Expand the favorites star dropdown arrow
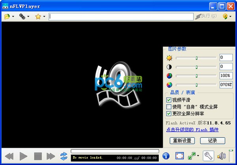The image size is (237, 165). click(x=44, y=17)
